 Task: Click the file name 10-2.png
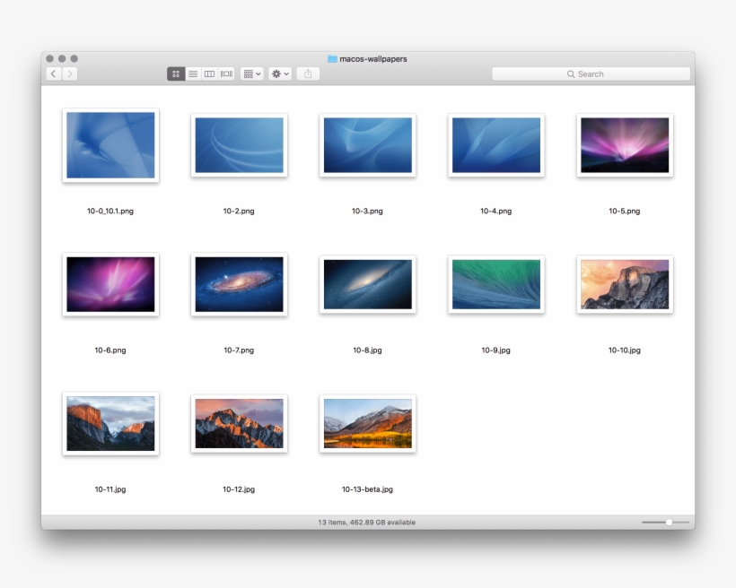pos(239,211)
